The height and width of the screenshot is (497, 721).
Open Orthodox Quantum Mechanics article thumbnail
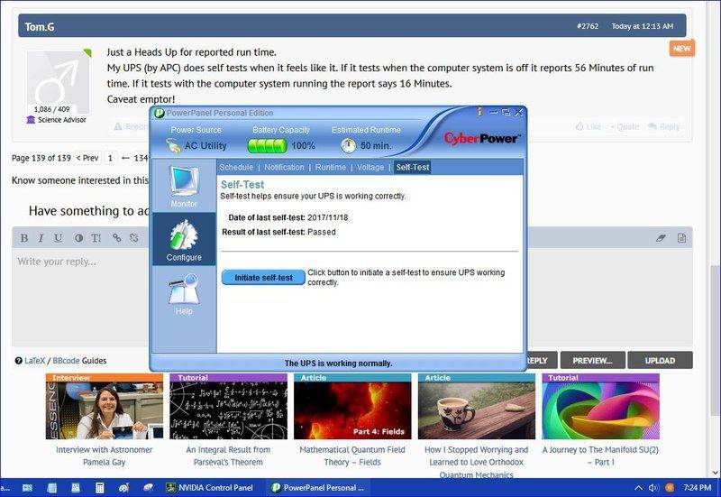point(477,406)
